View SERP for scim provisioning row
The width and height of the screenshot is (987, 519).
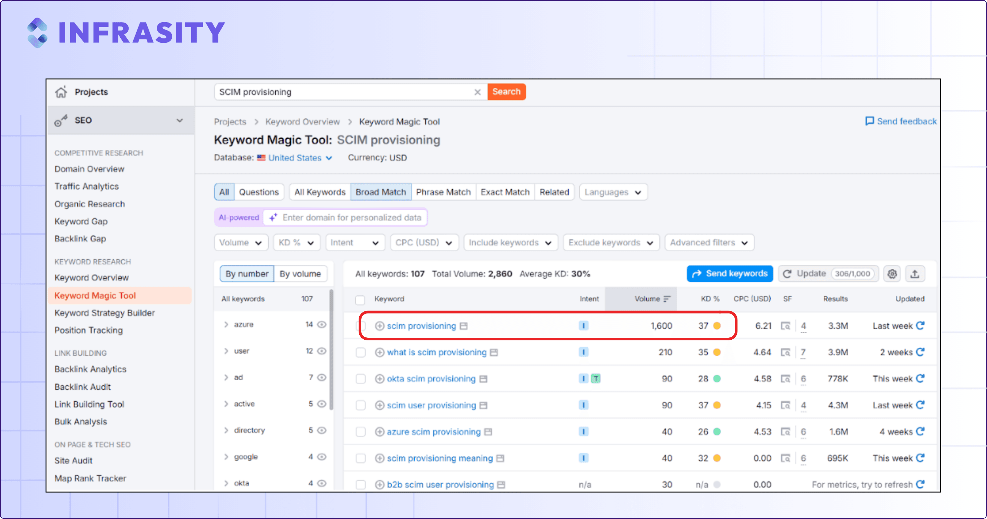click(785, 326)
